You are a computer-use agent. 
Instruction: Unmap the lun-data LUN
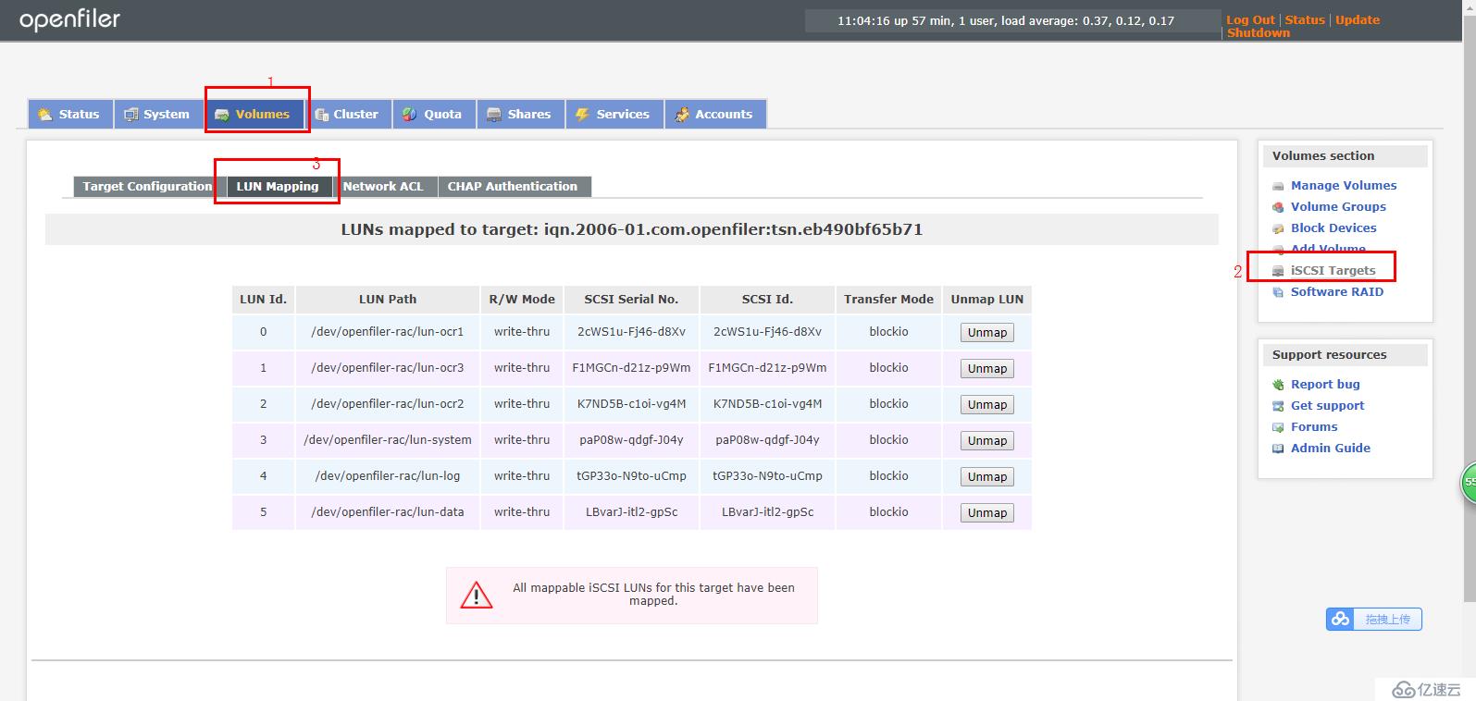pyautogui.click(x=987, y=513)
